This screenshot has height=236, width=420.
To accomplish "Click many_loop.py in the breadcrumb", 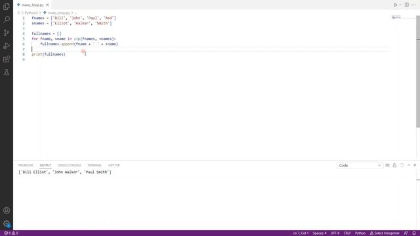I will tap(59, 12).
